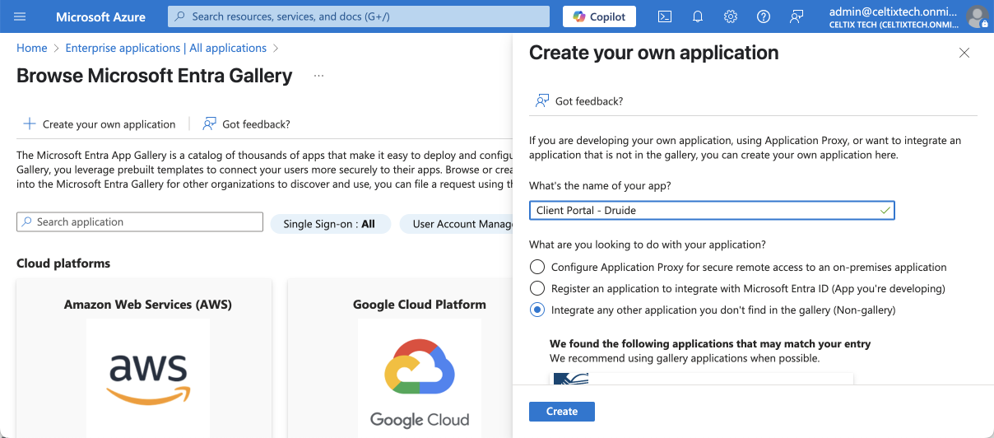Select Register an application radio option
Screen dimensions: 994x438
[537, 288]
